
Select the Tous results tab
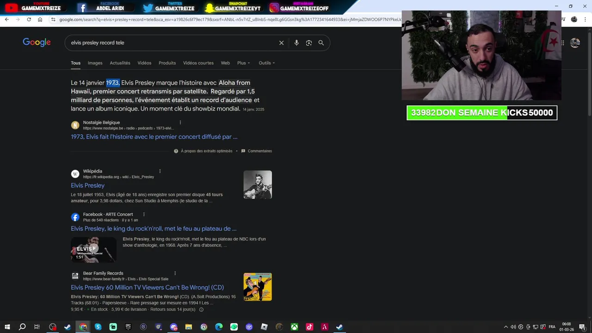(75, 63)
